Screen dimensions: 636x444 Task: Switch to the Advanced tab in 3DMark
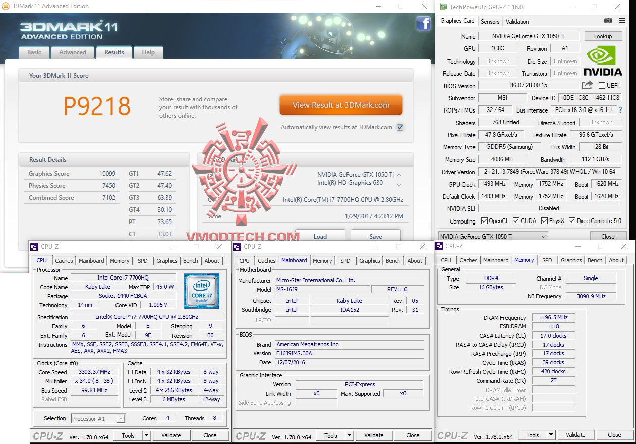tap(73, 52)
